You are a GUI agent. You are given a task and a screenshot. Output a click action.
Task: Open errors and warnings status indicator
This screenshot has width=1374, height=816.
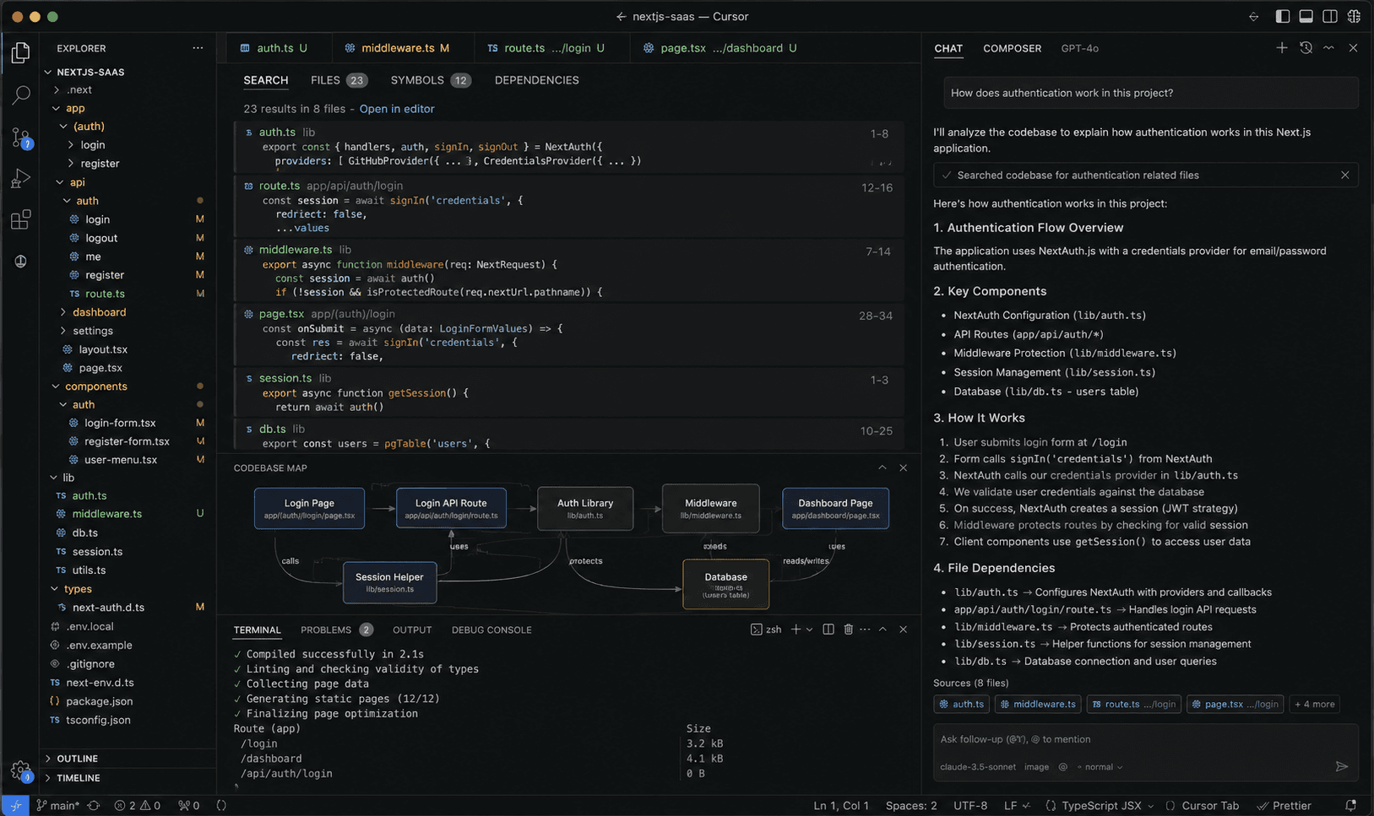coord(138,806)
